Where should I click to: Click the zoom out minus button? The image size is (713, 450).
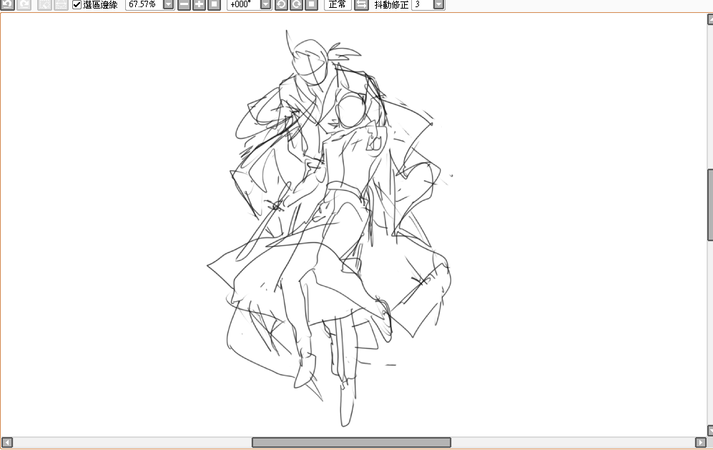[184, 4]
